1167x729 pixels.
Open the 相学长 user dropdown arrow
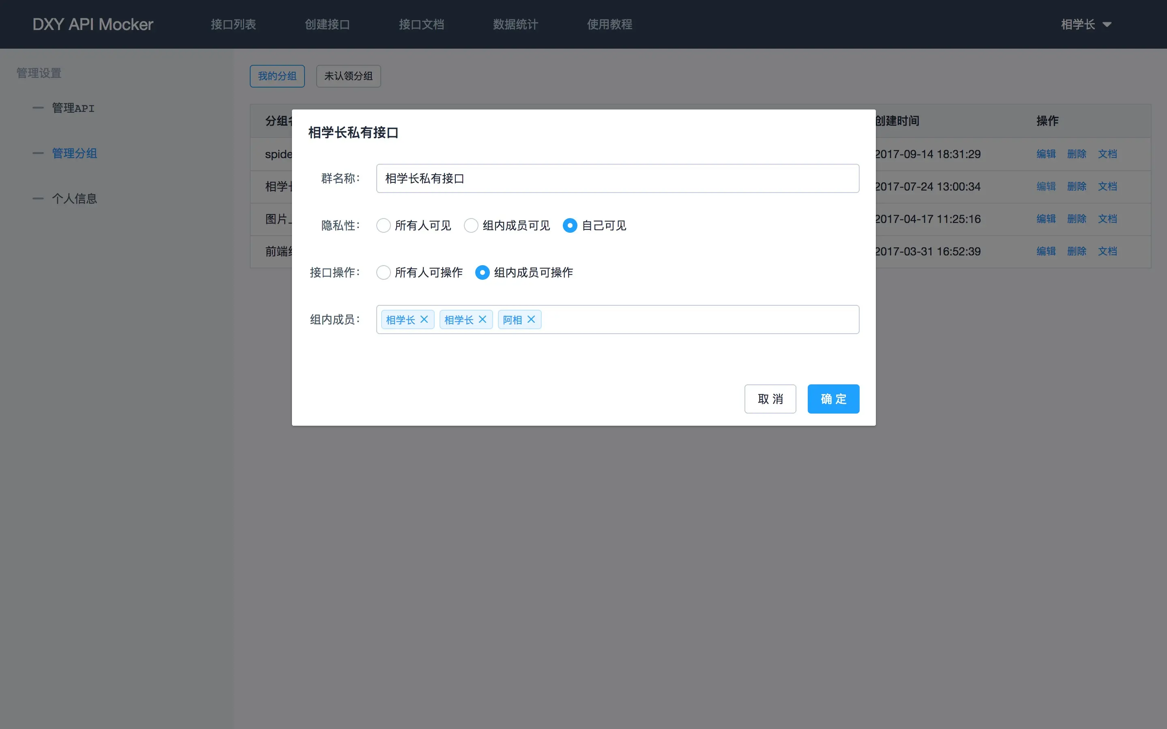pyautogui.click(x=1107, y=25)
